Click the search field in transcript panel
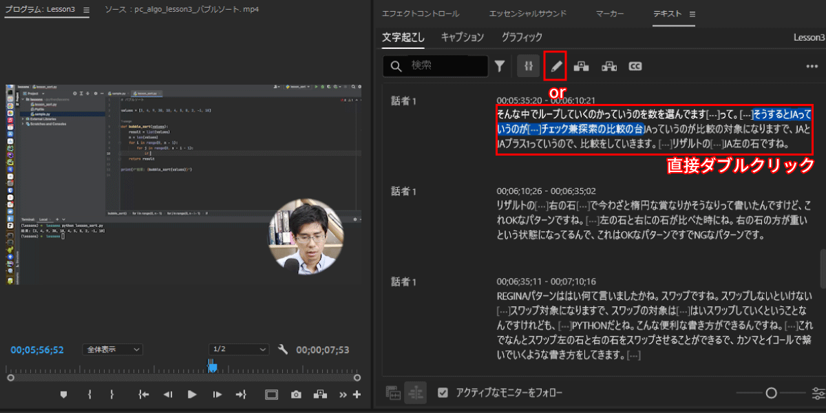This screenshot has height=413, width=826. pos(436,66)
